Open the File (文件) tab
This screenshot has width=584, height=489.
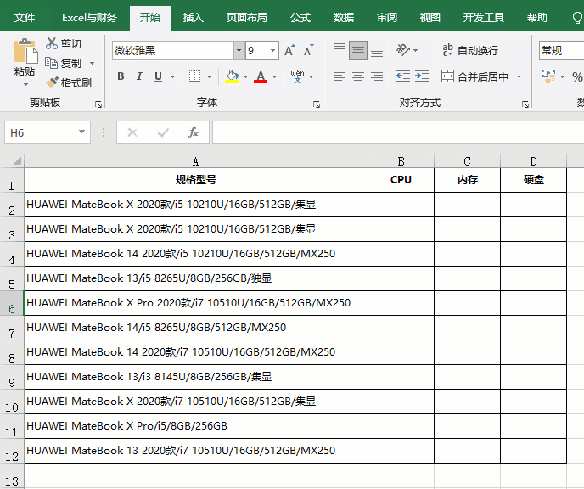(x=25, y=18)
